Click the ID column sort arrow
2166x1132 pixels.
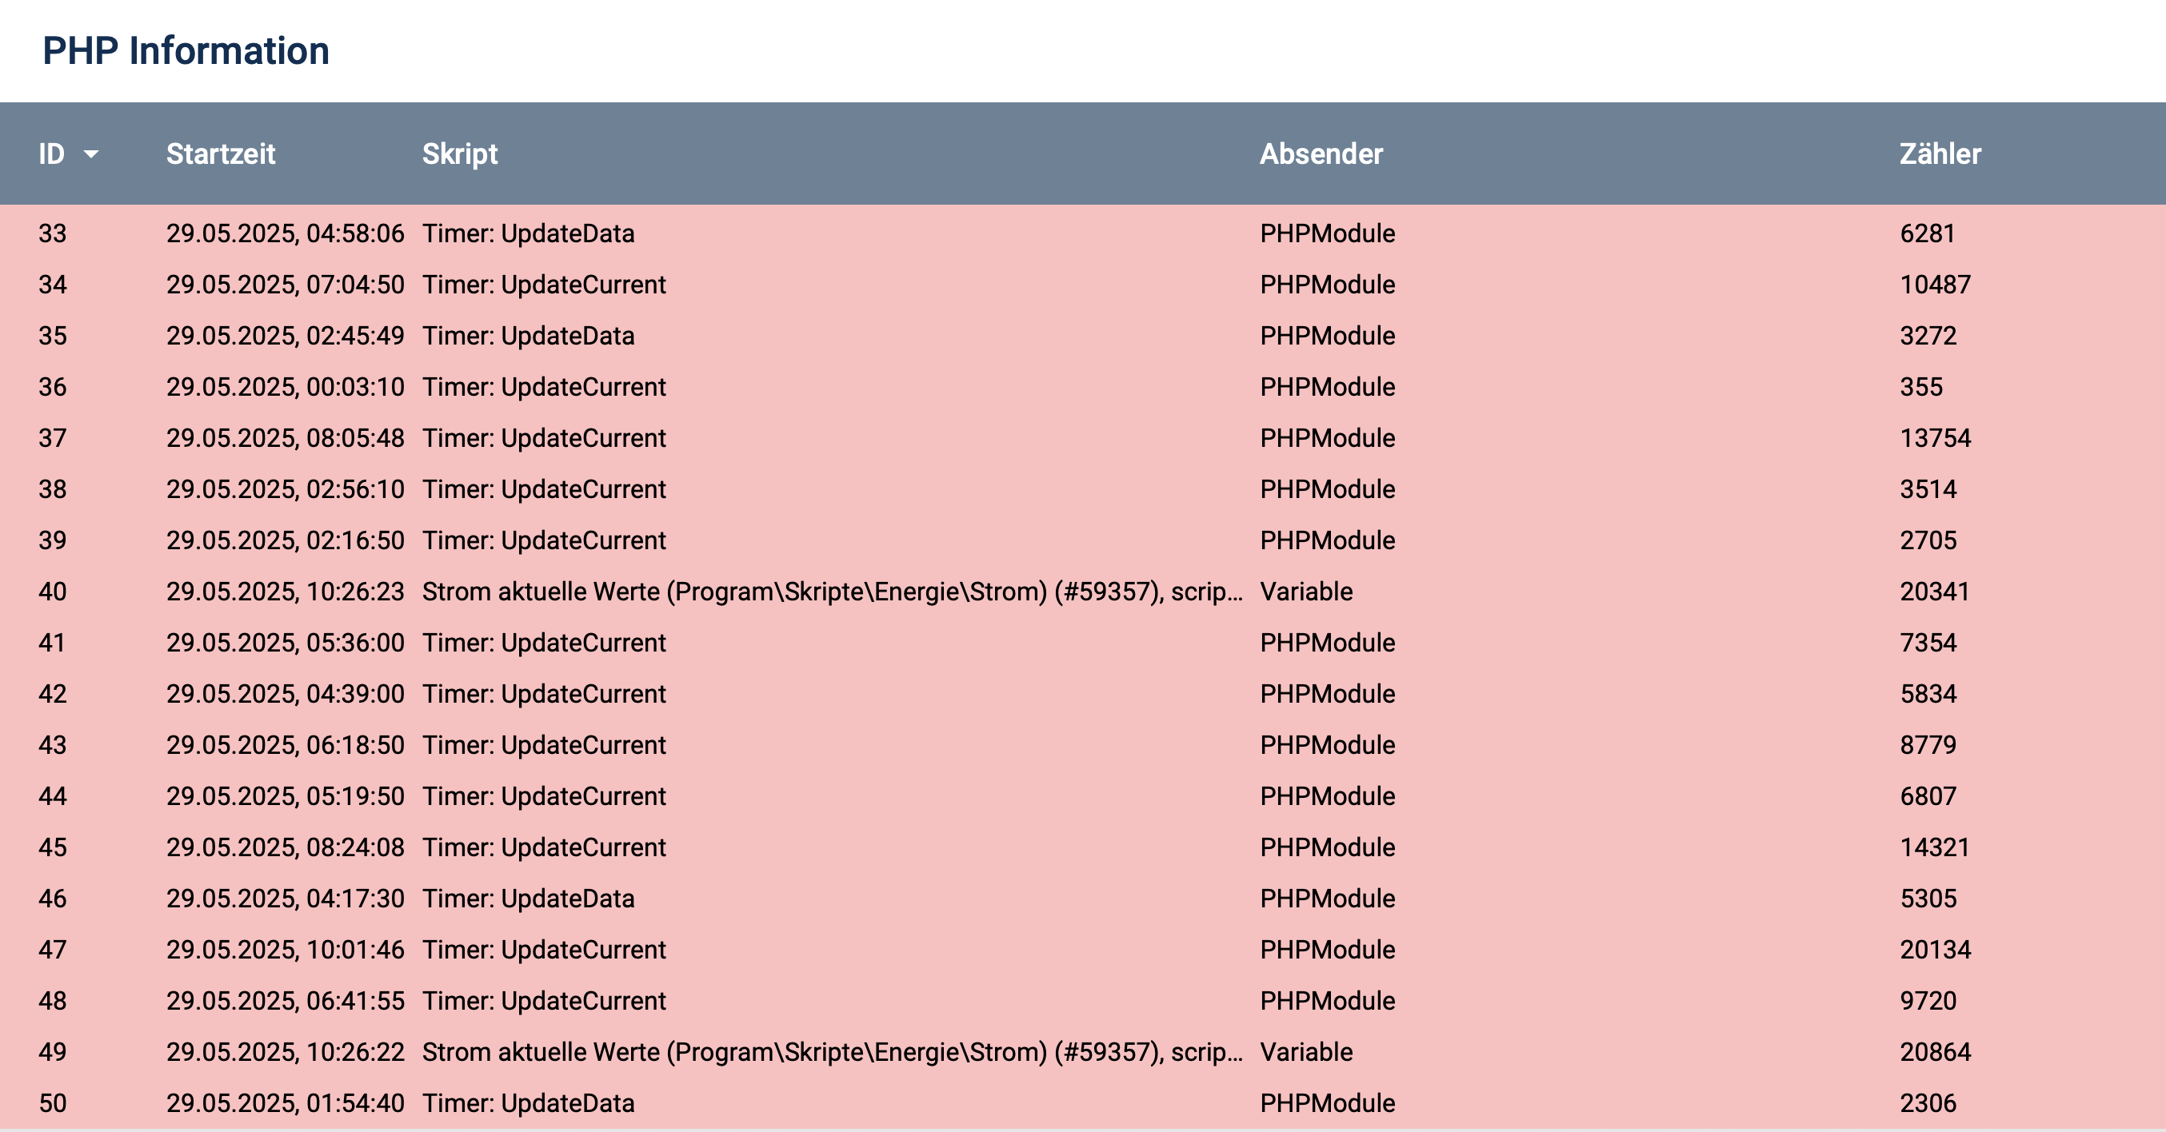coord(91,153)
